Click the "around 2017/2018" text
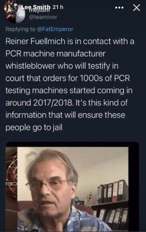 [39, 103]
